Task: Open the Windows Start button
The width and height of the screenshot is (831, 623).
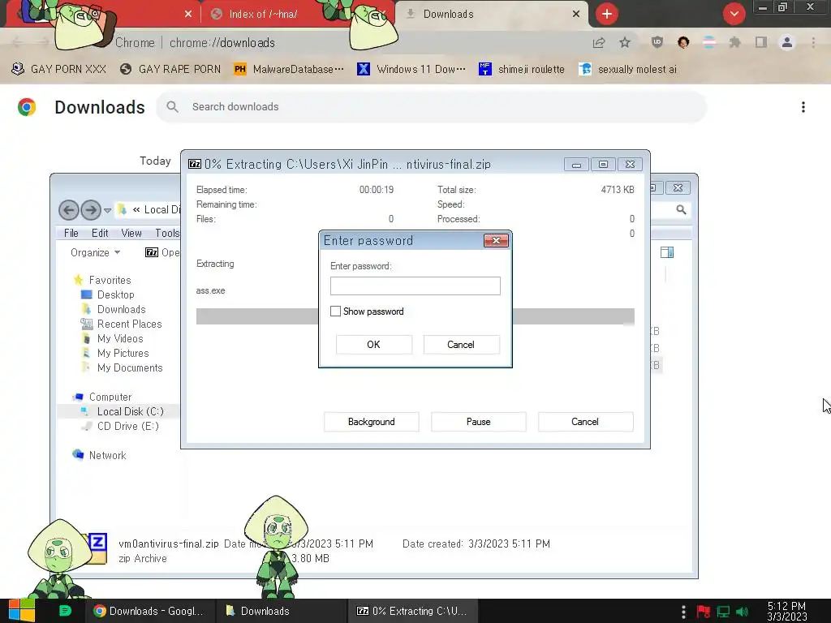Action: [22, 611]
